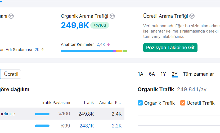This screenshot has height=133, width=220.
Task: Open the 2,4K Anahtar Kelimeler link
Action: [101, 44]
